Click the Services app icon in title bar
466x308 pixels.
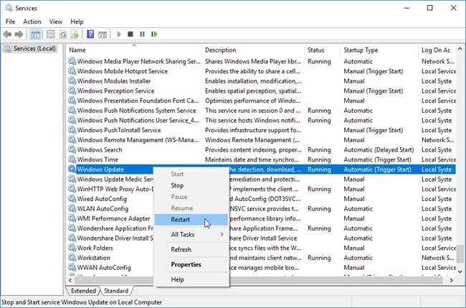tap(9, 8)
